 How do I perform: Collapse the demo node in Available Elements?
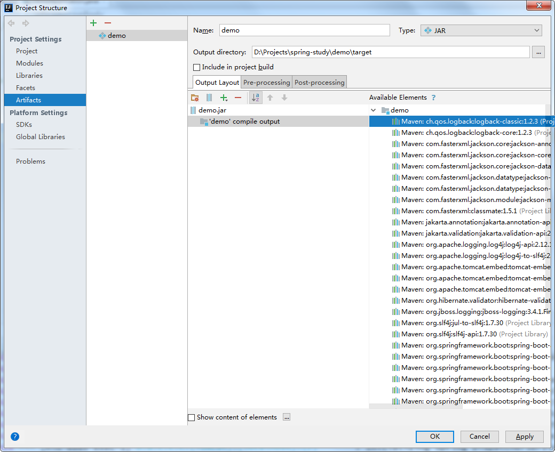click(x=373, y=110)
